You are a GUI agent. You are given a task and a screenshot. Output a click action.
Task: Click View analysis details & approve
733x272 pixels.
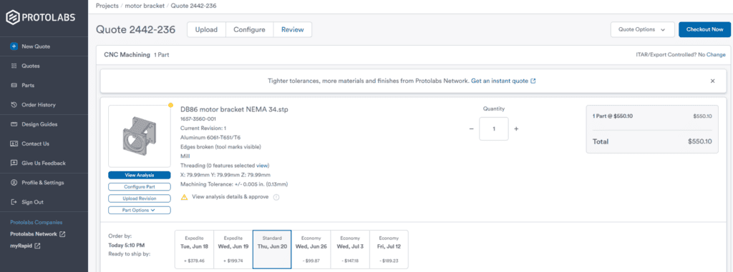(230, 197)
